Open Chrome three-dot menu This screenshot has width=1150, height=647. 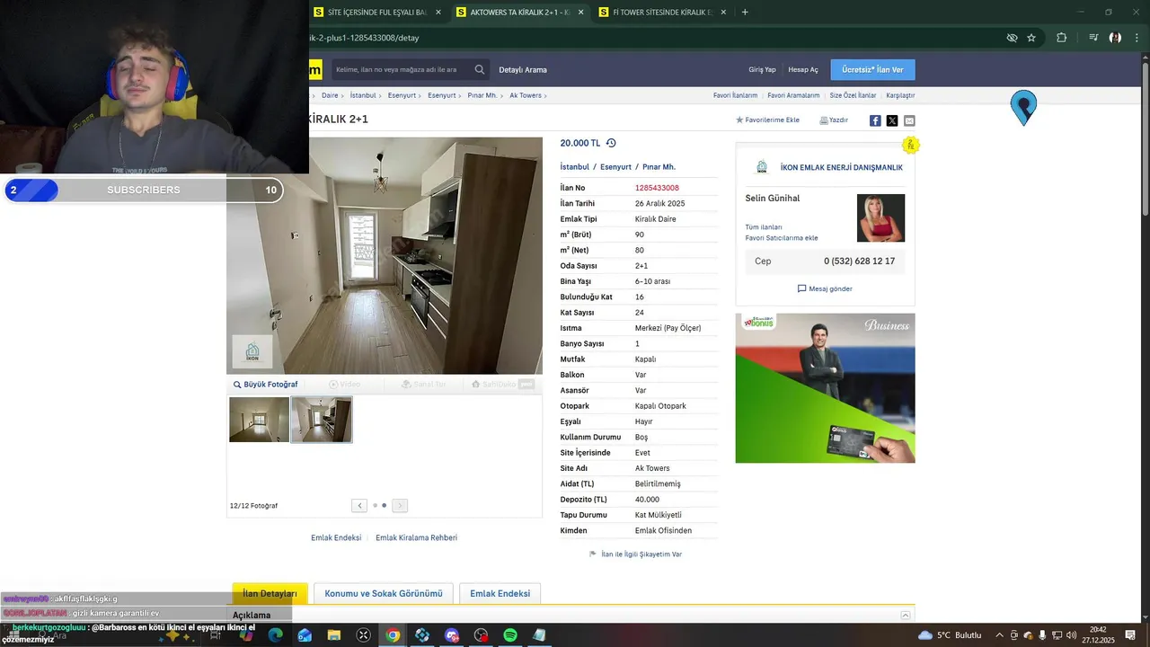coord(1135,38)
